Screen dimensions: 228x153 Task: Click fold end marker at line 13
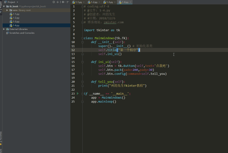[x=82, y=54]
